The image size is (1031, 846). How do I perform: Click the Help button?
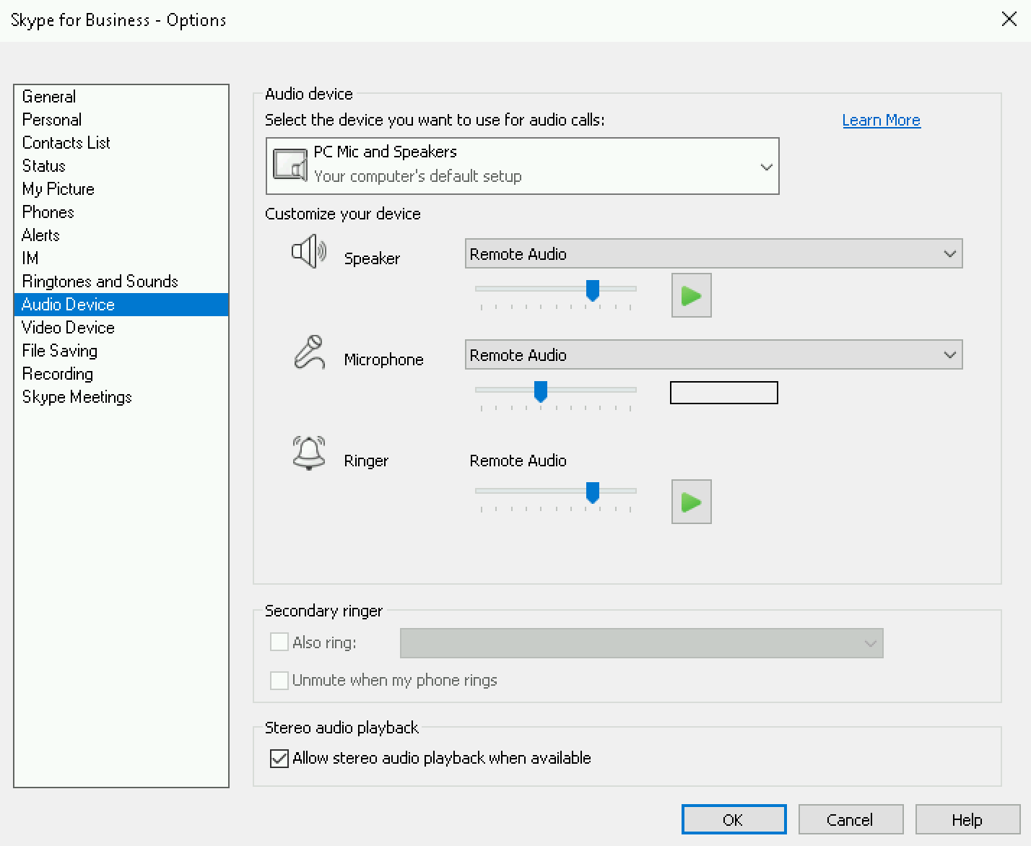967,819
